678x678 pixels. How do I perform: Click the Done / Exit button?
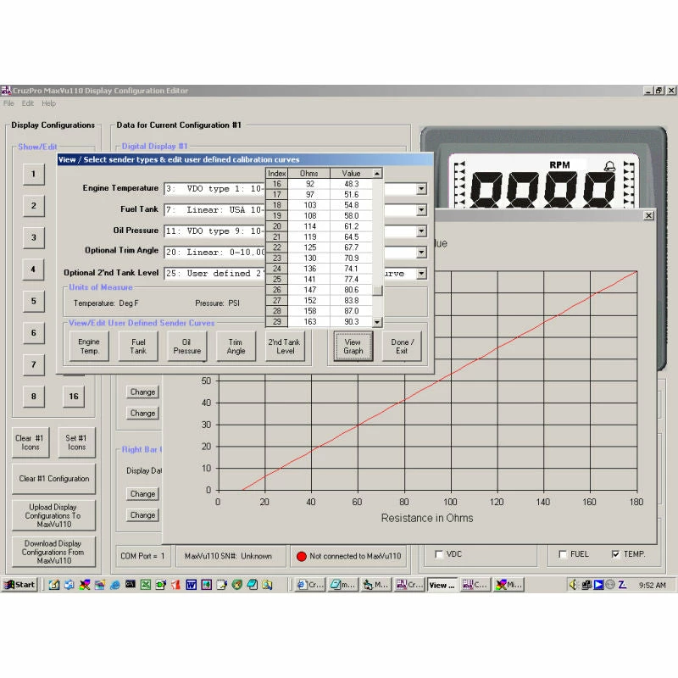(401, 347)
